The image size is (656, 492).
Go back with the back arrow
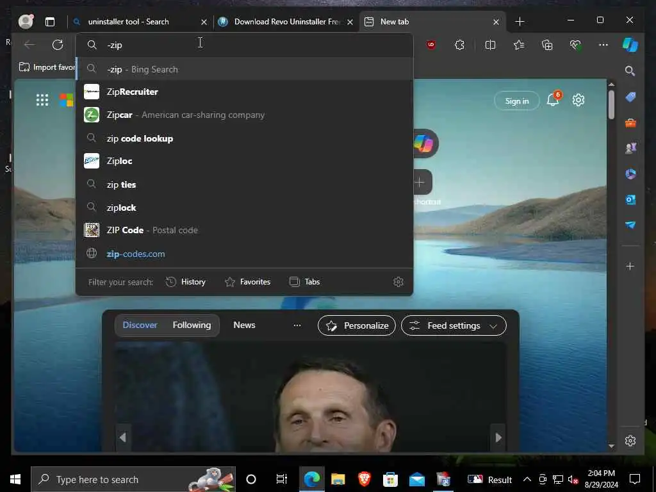(x=29, y=45)
